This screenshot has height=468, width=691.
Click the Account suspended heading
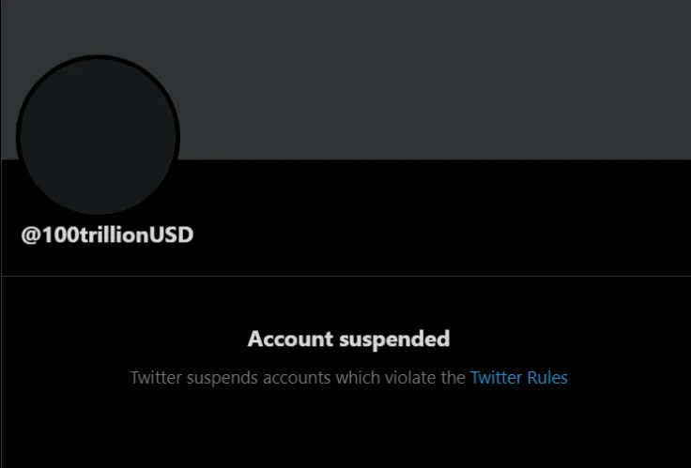(x=348, y=339)
